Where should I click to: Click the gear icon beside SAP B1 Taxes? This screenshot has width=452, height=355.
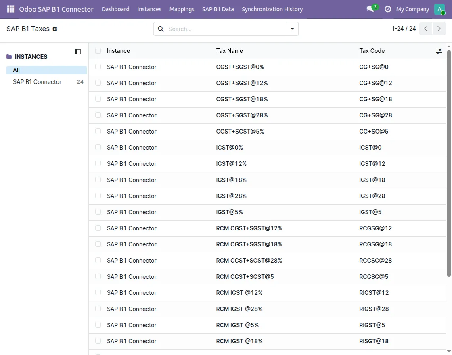click(55, 29)
